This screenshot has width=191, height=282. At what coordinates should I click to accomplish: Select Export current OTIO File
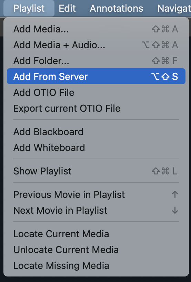click(96, 108)
